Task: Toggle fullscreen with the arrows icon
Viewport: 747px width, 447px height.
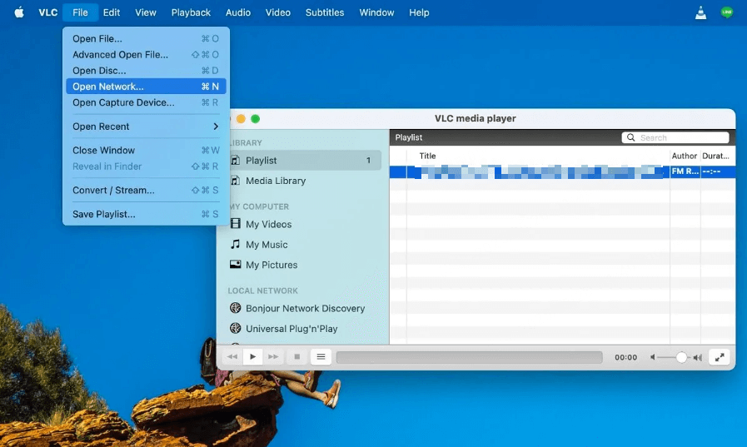Action: click(x=720, y=357)
